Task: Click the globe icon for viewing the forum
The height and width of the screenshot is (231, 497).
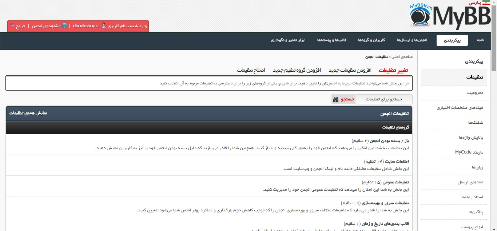Action: pos(65,26)
